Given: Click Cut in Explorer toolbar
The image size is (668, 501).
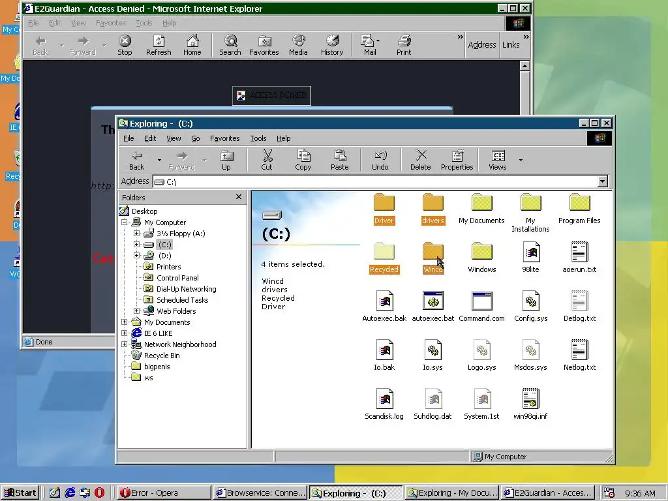Looking at the screenshot, I should [267, 160].
